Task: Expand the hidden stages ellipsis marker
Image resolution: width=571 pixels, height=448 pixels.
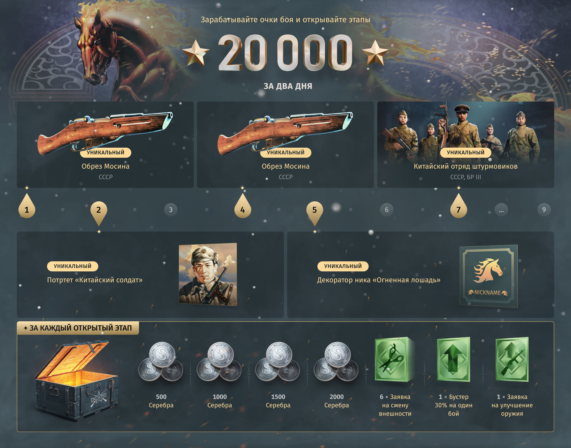Action: click(x=501, y=210)
